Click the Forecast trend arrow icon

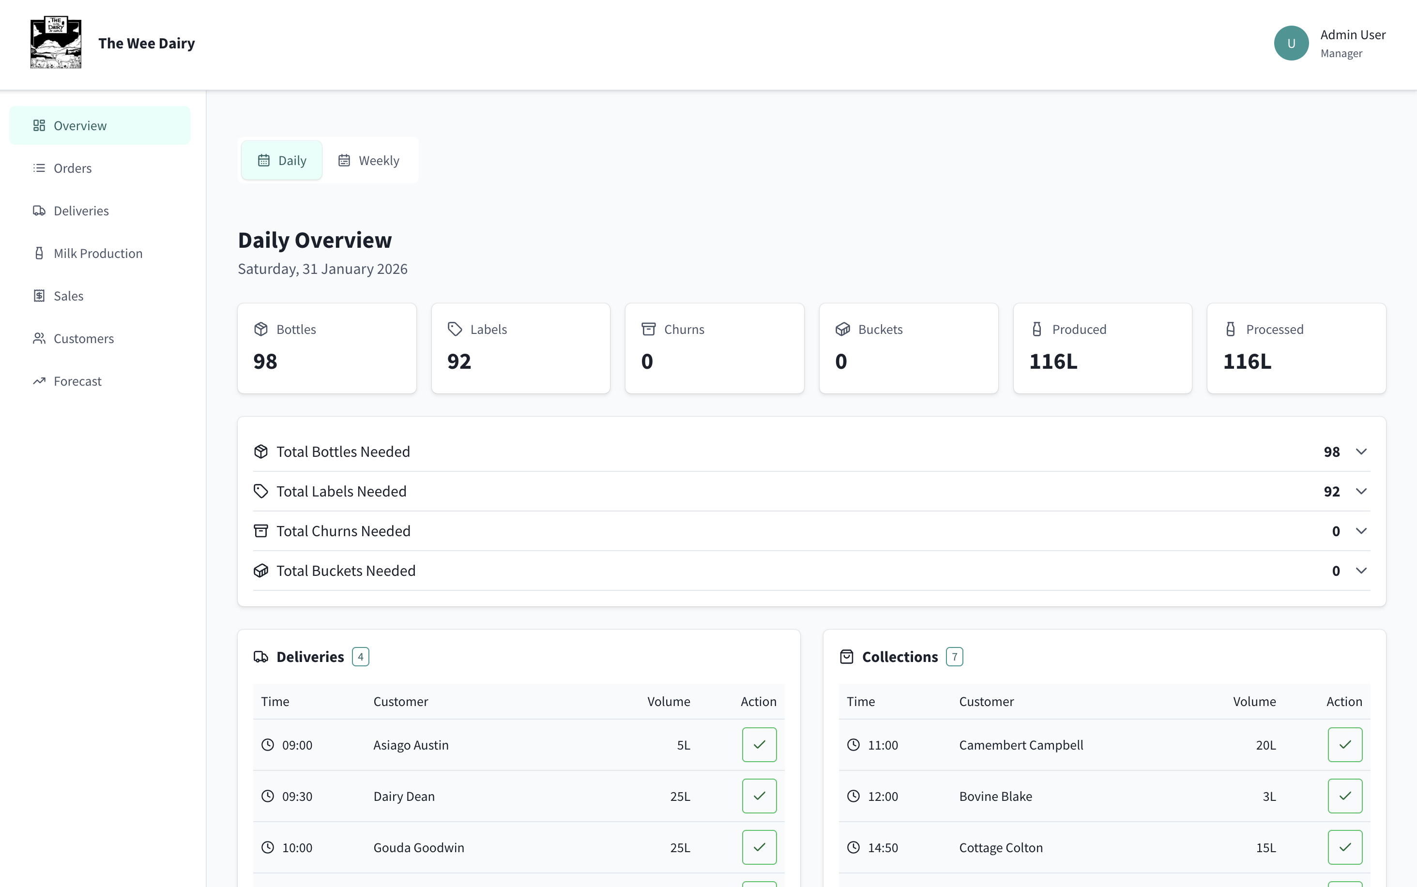(39, 381)
